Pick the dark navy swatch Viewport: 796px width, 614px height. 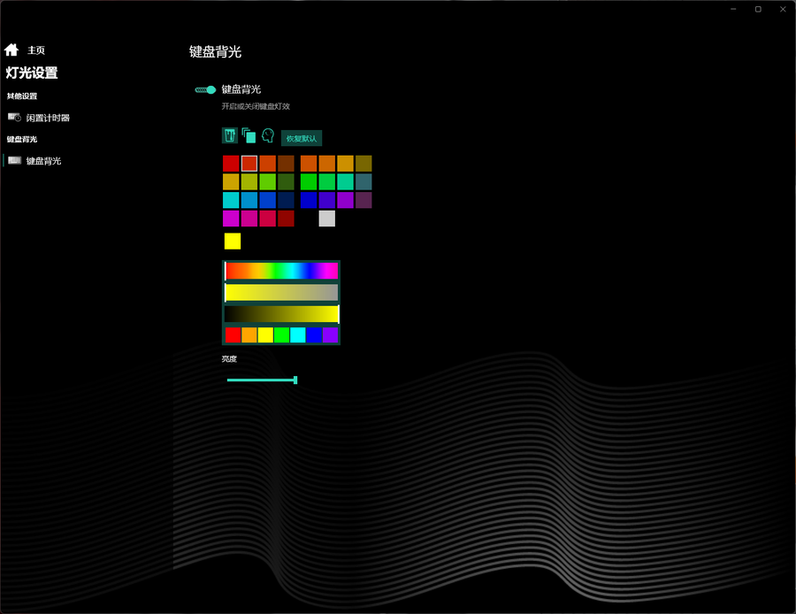286,200
